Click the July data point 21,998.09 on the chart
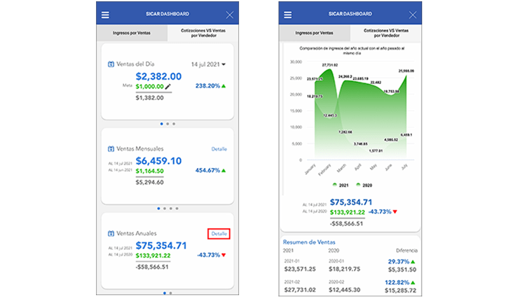Viewport: 515px width, 299px height. click(405, 76)
